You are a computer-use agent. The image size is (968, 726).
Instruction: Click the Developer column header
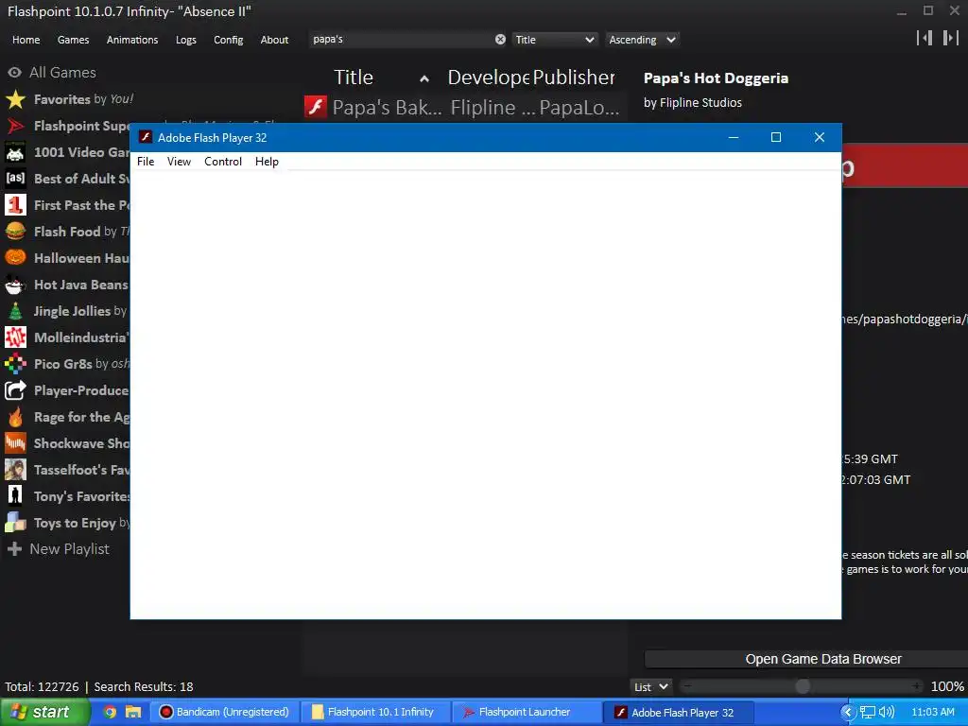coord(489,78)
